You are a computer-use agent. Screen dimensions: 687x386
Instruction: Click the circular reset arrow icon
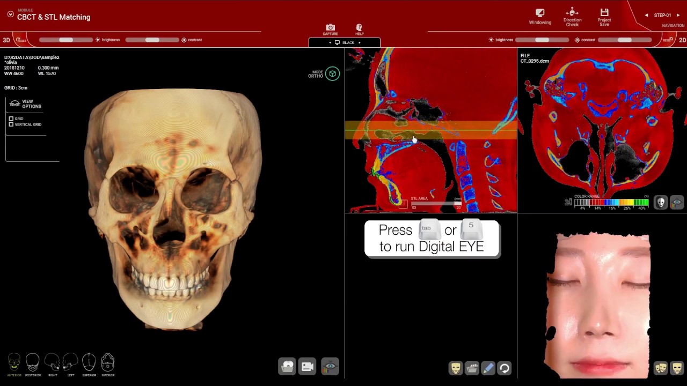click(504, 368)
